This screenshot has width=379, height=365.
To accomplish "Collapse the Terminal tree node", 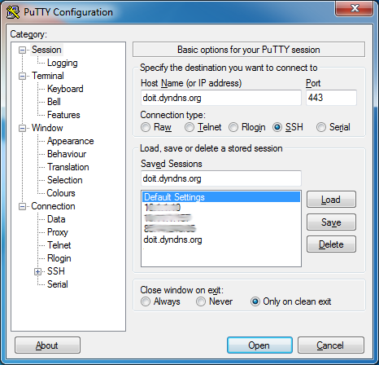I will [22, 76].
